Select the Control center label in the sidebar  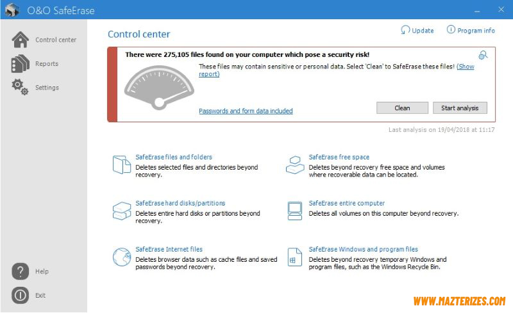click(x=56, y=40)
